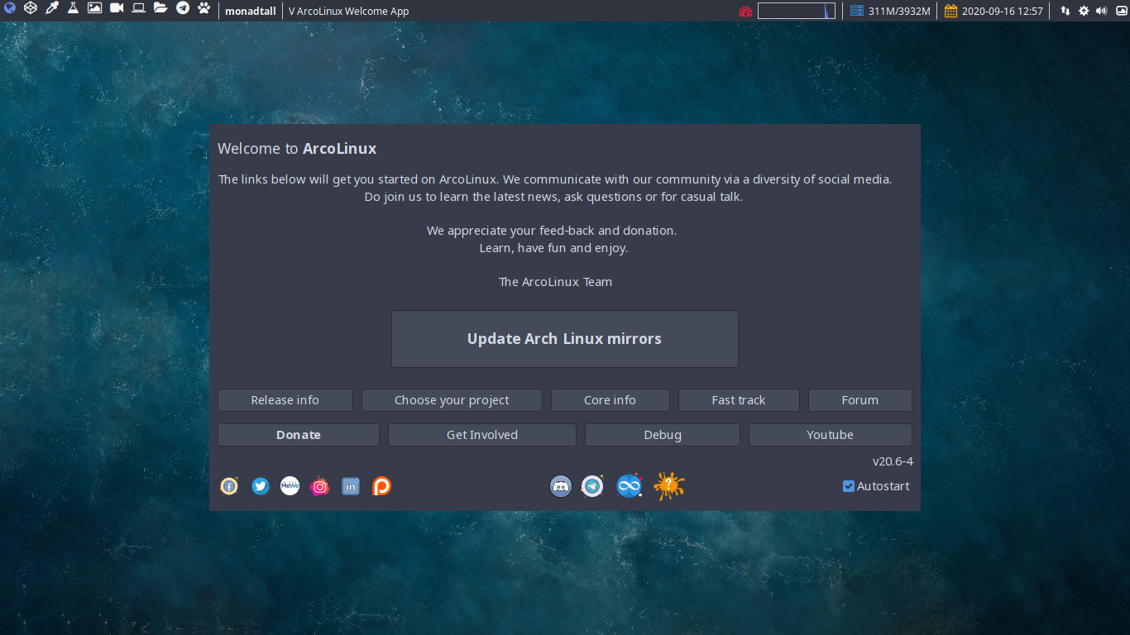Click the Telegram paper plane in top bar

point(183,9)
